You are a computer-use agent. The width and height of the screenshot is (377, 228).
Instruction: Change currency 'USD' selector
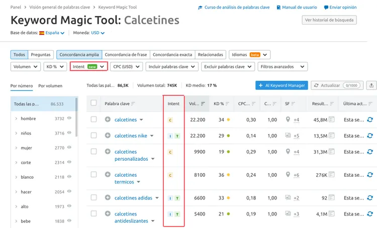98,33
